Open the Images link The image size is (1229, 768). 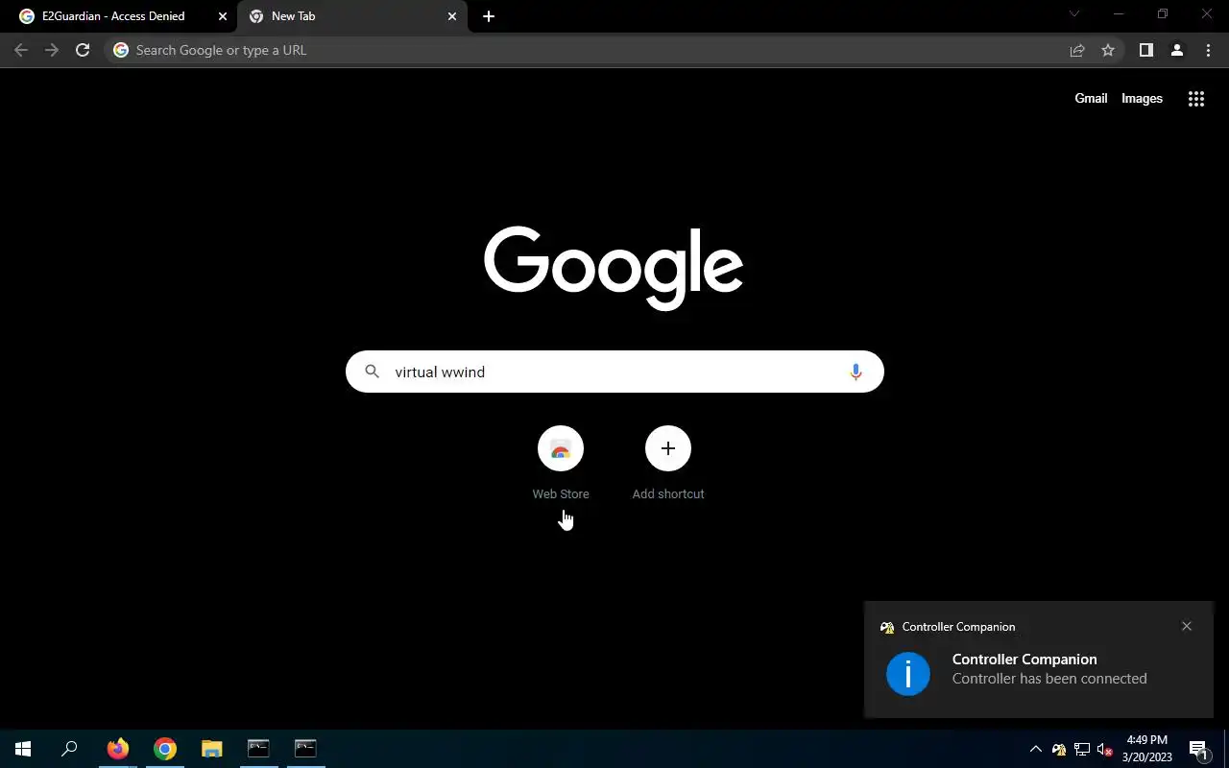[x=1142, y=99]
